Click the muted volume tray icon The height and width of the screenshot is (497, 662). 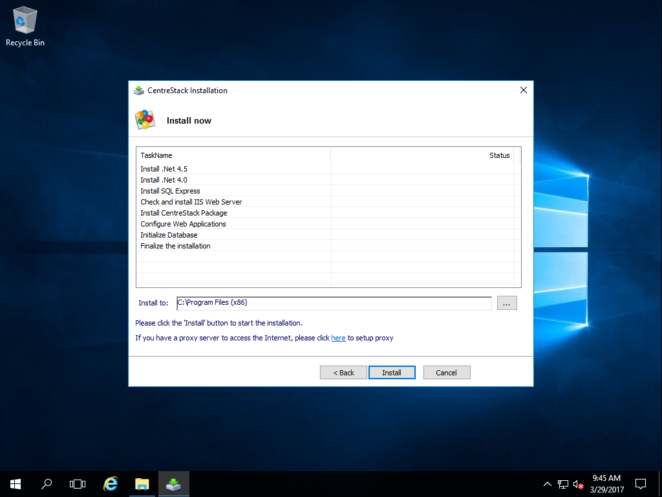tap(579, 484)
